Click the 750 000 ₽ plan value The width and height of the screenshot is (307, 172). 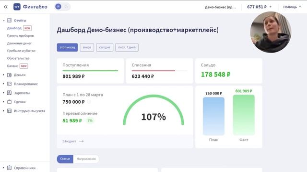point(73,102)
